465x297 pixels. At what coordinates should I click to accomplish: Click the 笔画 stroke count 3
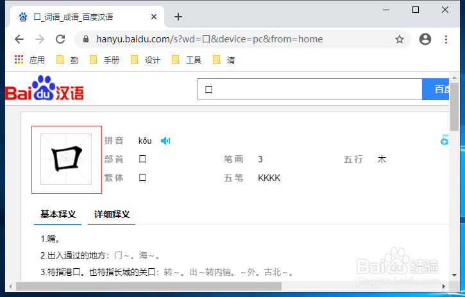pyautogui.click(x=260, y=159)
